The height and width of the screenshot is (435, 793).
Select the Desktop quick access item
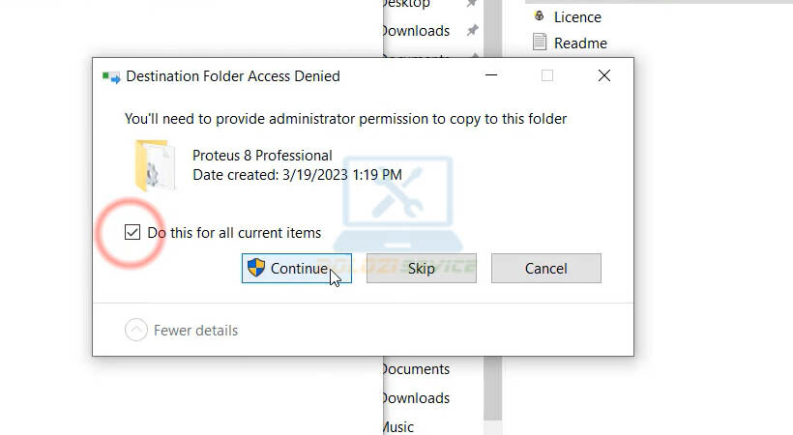point(406,4)
